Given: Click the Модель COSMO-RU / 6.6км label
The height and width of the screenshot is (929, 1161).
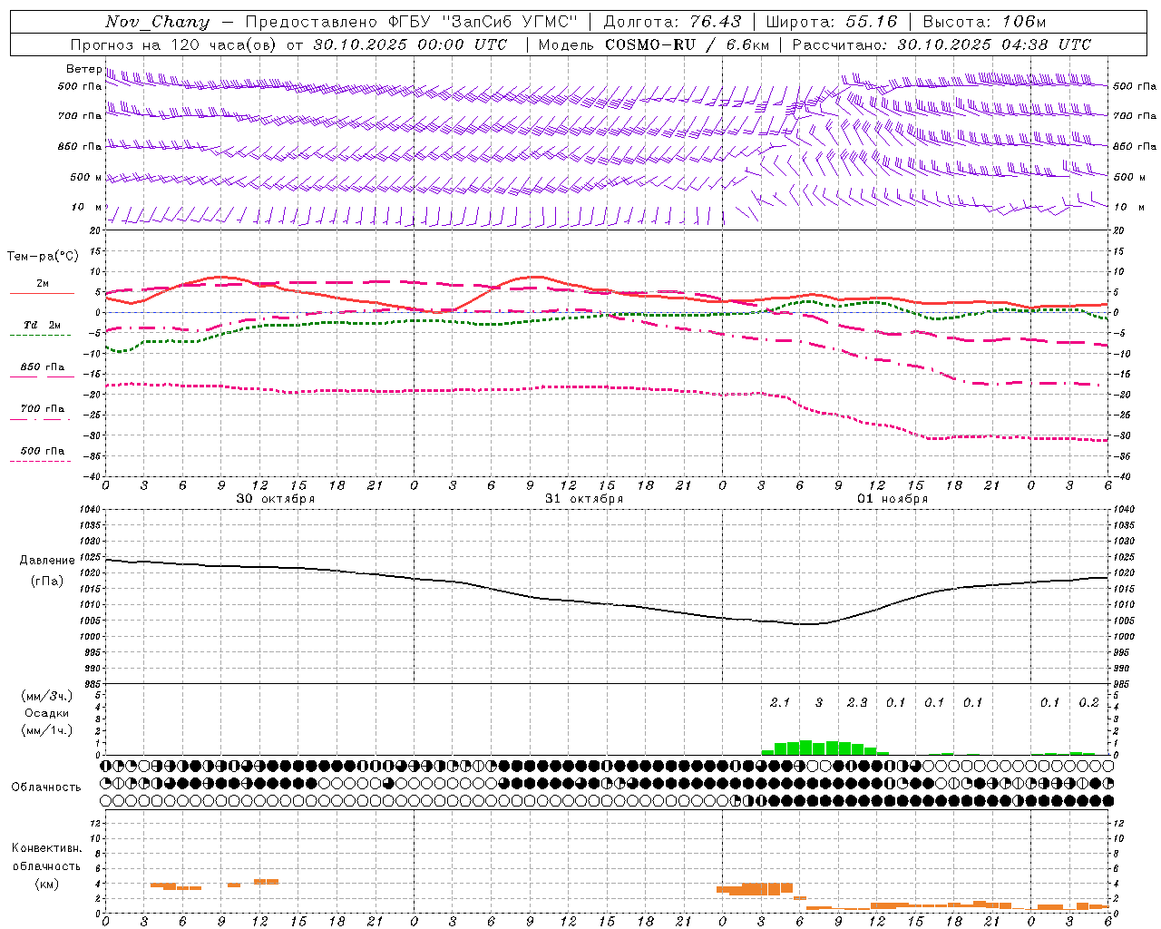Looking at the screenshot, I should 654,44.
